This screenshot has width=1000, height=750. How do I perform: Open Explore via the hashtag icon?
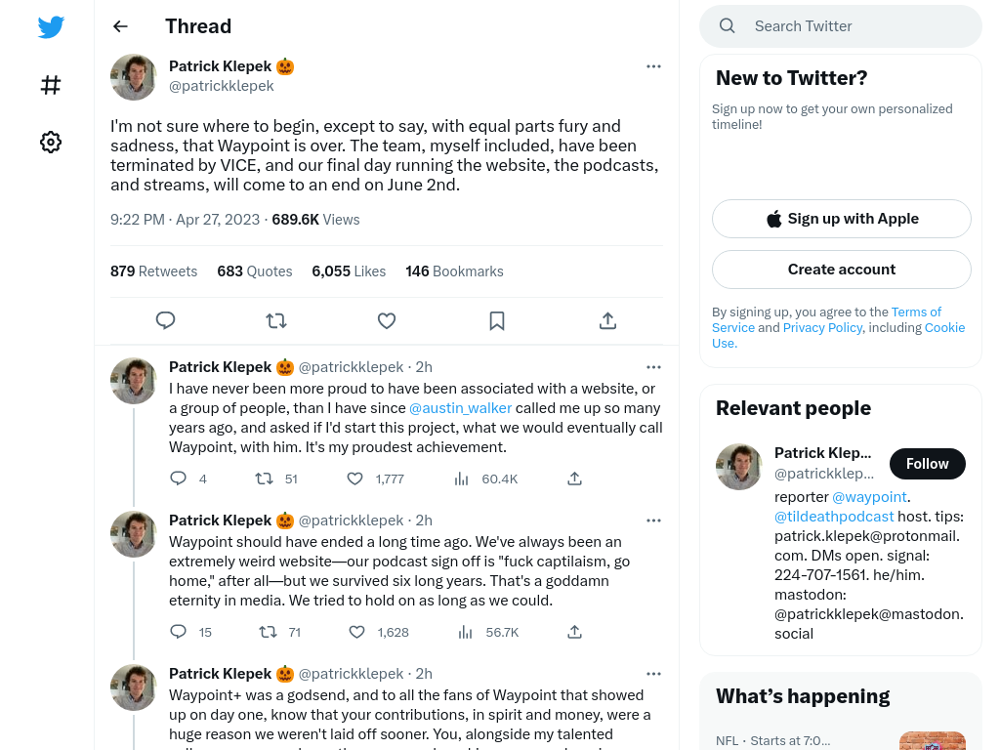[x=51, y=85]
